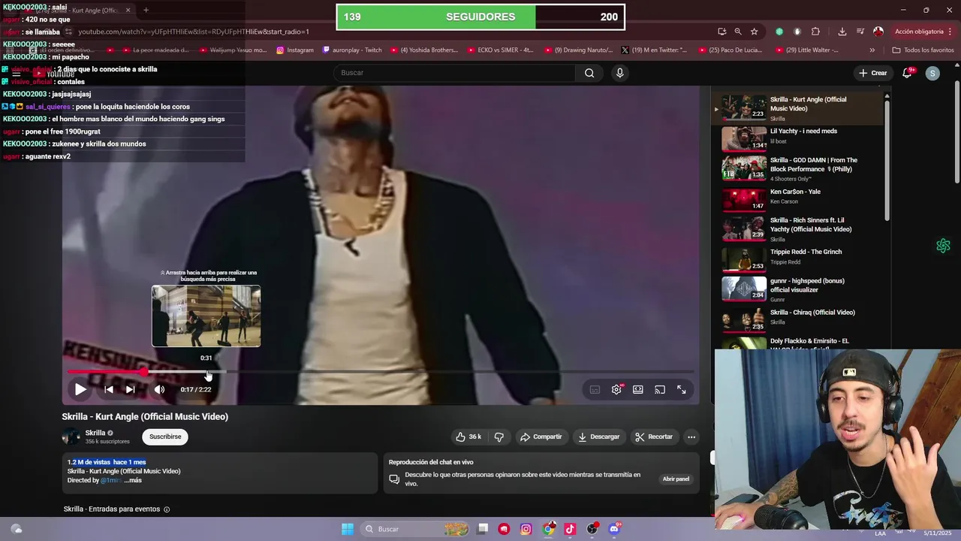Click the address bar URL
Image resolution: width=961 pixels, height=541 pixels.
click(x=193, y=32)
